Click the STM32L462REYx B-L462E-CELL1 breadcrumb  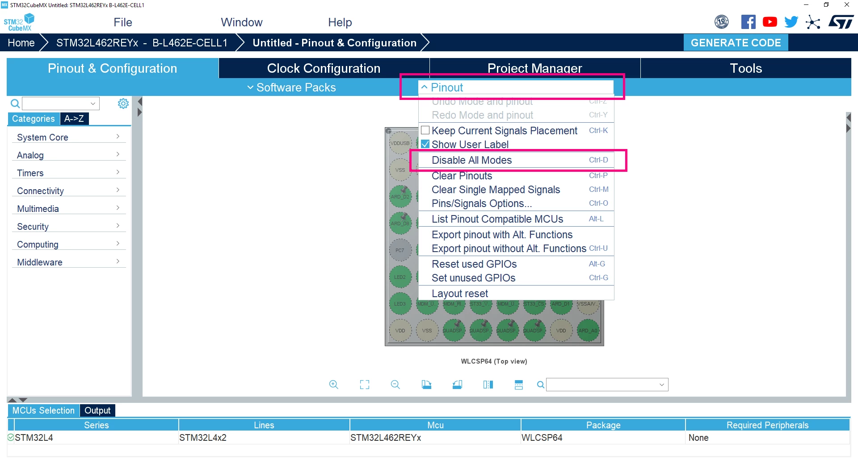[x=142, y=43]
